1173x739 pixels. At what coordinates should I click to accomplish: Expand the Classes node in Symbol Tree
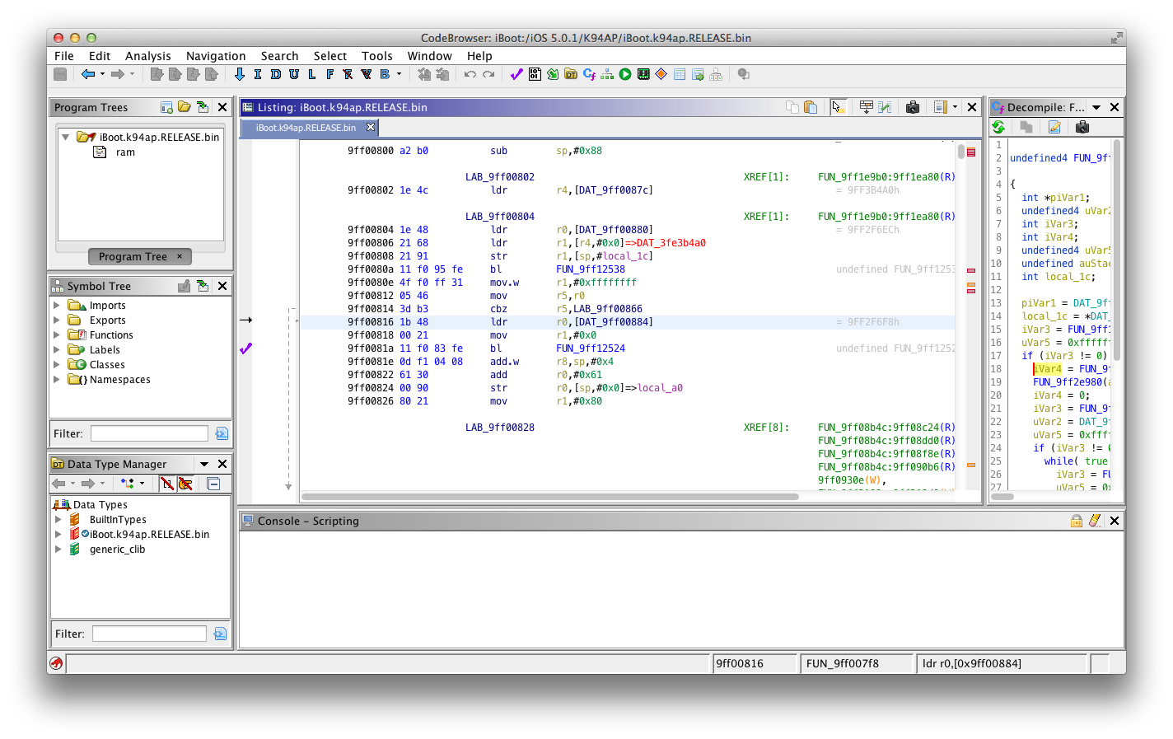[57, 365]
